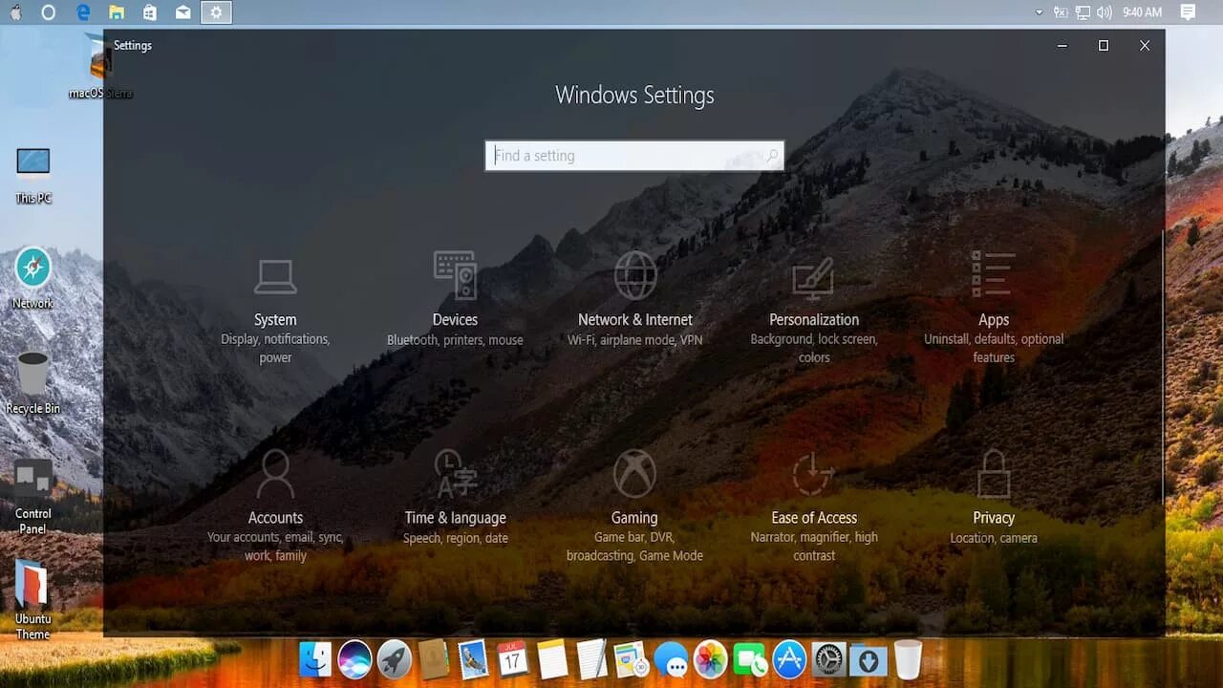1223x688 pixels.
Task: Click the Siri icon in the dock
Action: [354, 659]
